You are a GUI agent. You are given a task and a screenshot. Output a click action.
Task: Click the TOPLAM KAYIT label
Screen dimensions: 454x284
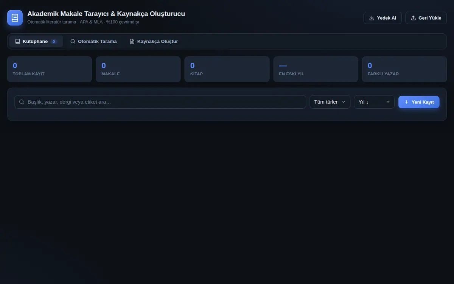pos(29,74)
